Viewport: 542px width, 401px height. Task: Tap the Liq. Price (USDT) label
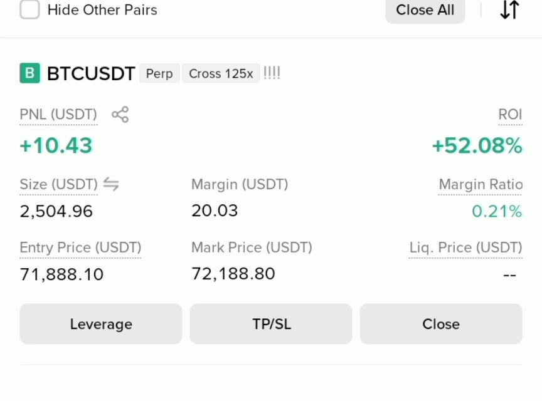coord(465,247)
